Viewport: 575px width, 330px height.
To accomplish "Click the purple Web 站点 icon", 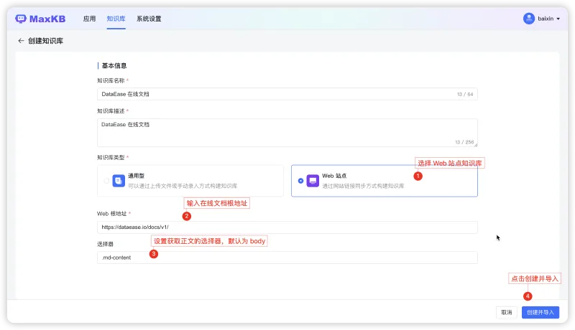I will (x=313, y=181).
